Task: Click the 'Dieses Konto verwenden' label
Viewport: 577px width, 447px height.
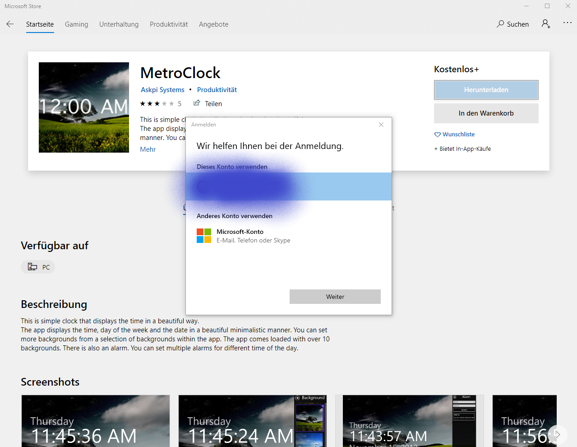Action: click(232, 167)
